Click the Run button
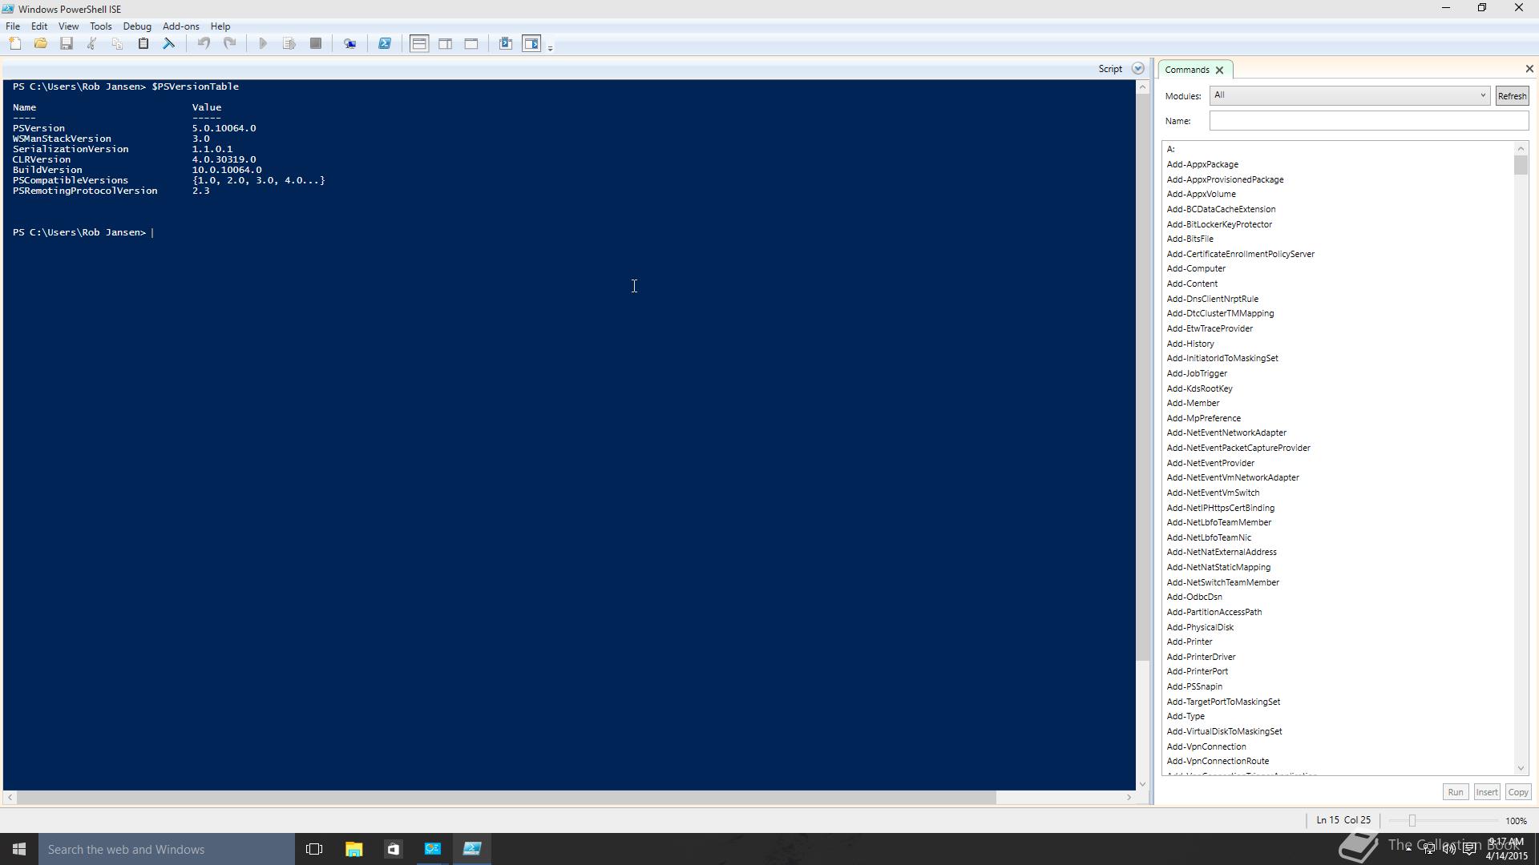The height and width of the screenshot is (865, 1539). point(1455,792)
